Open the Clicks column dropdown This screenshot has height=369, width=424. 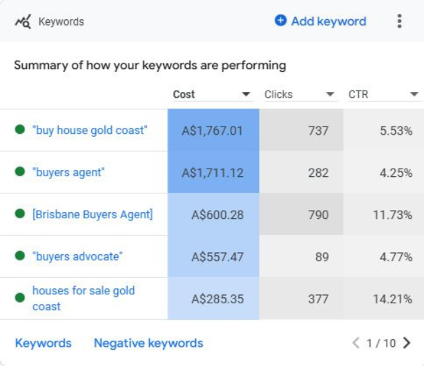[330, 95]
